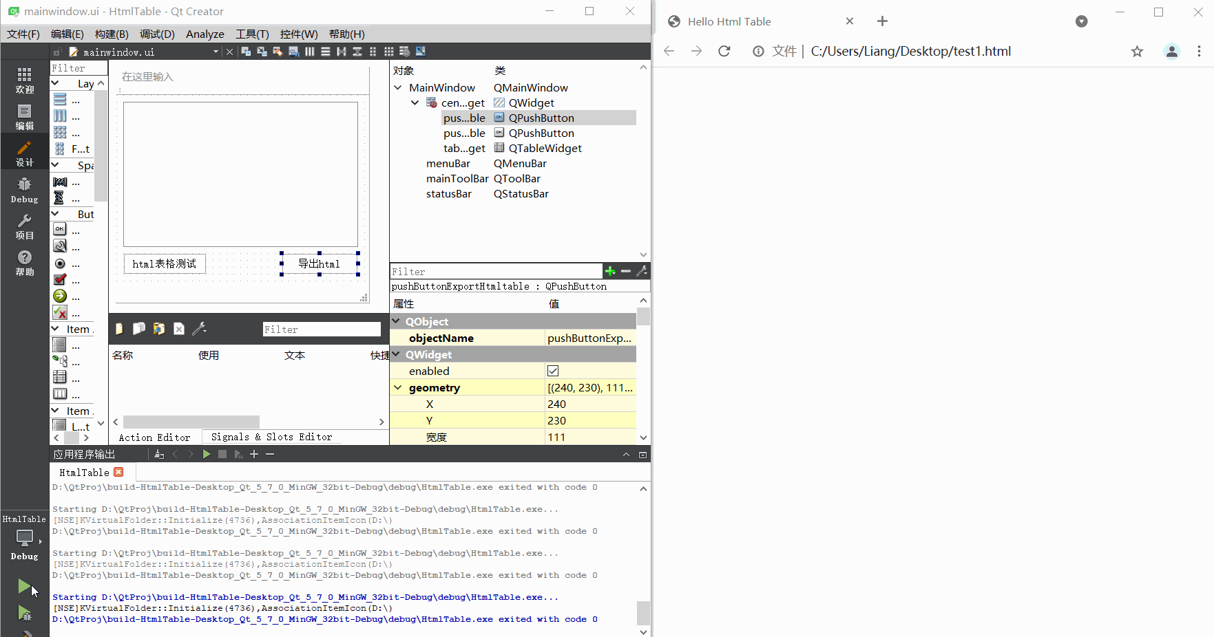Image resolution: width=1214 pixels, height=637 pixels.
Task: Open property editor configure wrench
Action: (x=642, y=271)
